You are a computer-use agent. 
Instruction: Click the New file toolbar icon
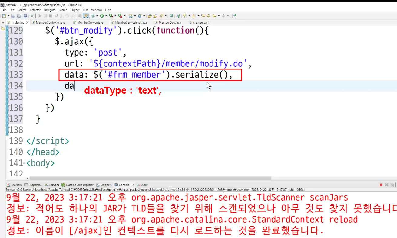click(4, 16)
